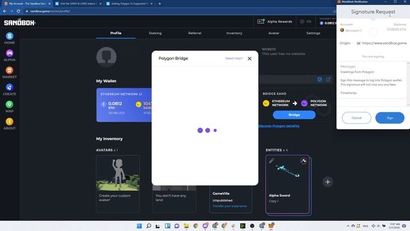Open the Create sidebar icon
The image size is (410, 231).
click(x=10, y=89)
